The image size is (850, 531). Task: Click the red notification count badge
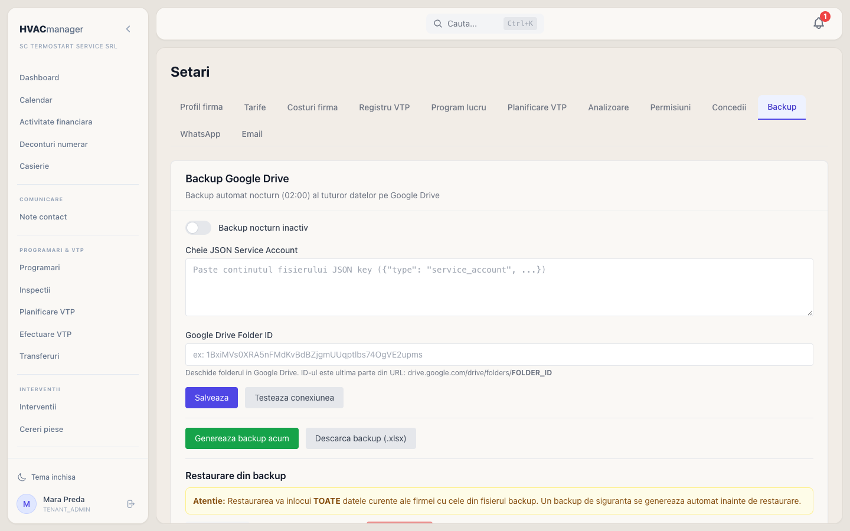point(825,17)
